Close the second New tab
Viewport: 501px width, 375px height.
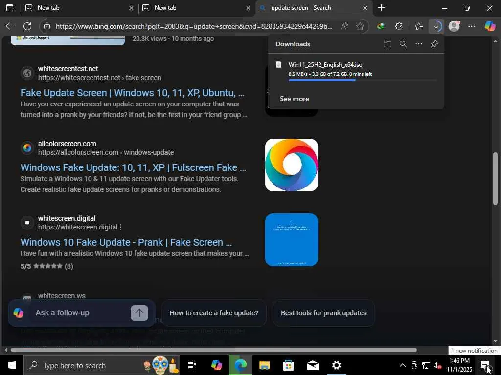[248, 8]
